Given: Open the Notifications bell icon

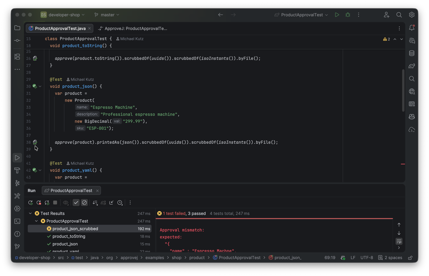Looking at the screenshot, I should tap(412, 28).
